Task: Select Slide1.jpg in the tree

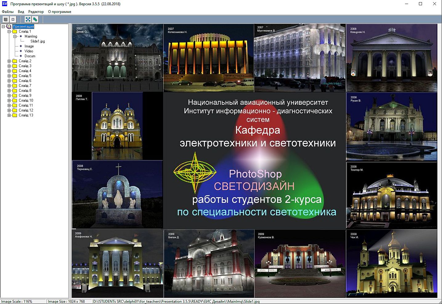Action: coord(38,41)
